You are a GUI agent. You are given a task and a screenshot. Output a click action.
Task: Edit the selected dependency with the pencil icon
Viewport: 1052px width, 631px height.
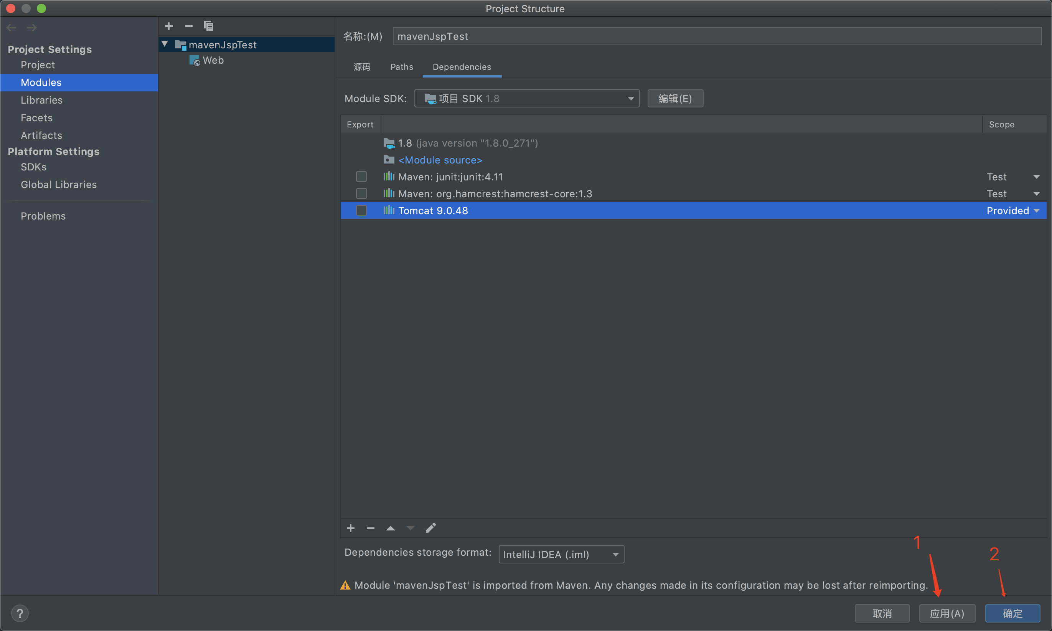click(430, 528)
